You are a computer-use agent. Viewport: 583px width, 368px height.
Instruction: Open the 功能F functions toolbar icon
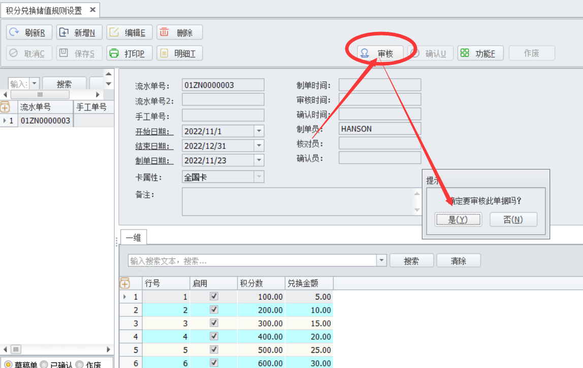[465, 53]
